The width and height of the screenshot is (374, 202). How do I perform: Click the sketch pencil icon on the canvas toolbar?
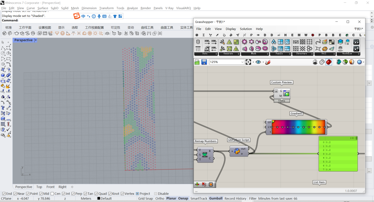[x=267, y=62]
